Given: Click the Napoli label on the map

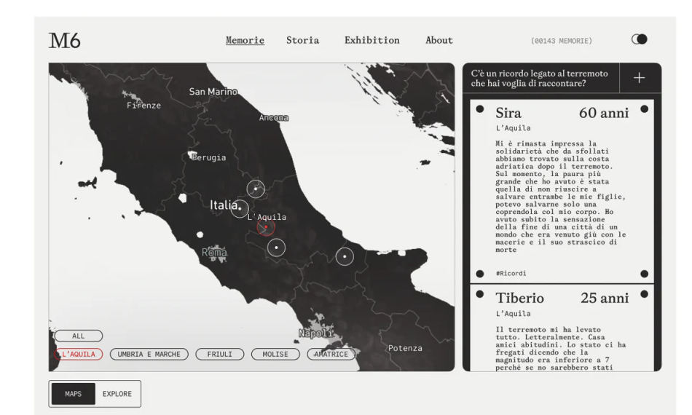Looking at the screenshot, I should [315, 333].
